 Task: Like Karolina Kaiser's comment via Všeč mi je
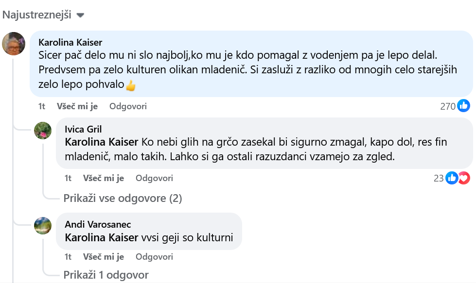click(x=77, y=106)
